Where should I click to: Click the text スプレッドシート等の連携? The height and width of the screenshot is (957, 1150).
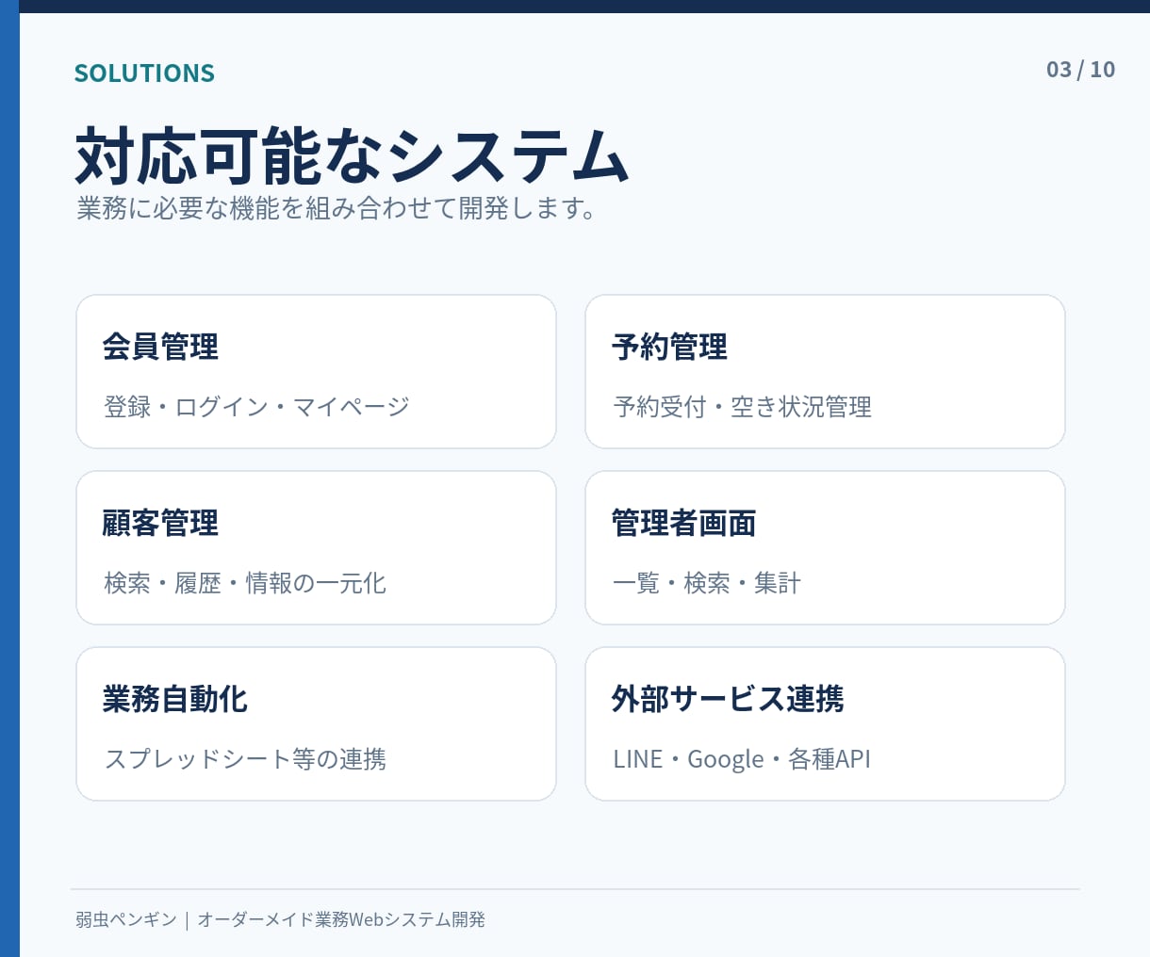point(245,759)
